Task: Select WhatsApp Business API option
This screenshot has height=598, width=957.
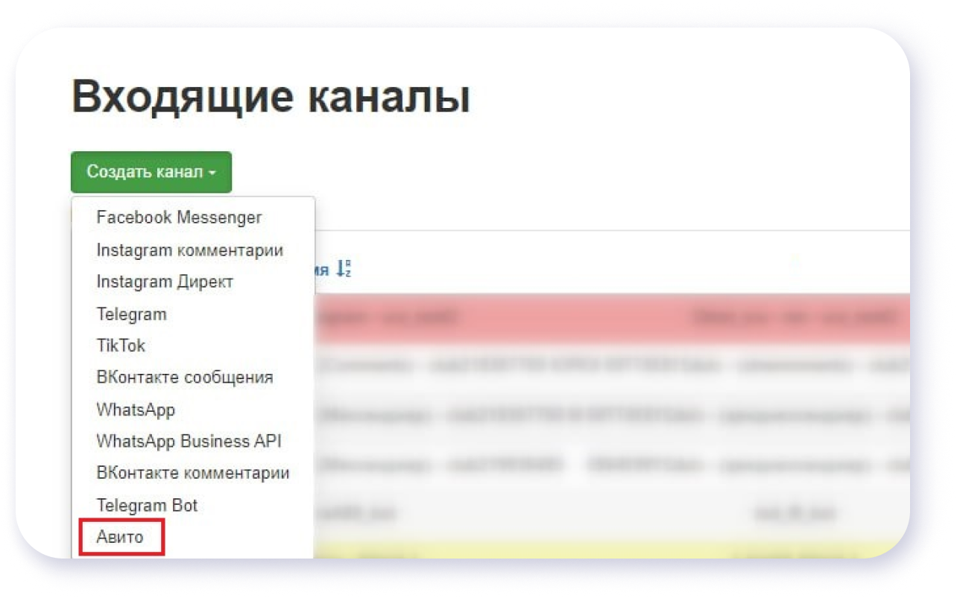Action: pyautogui.click(x=189, y=441)
